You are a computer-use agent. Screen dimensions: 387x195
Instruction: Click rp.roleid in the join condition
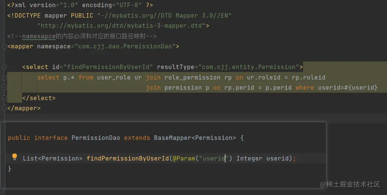coord(309,78)
